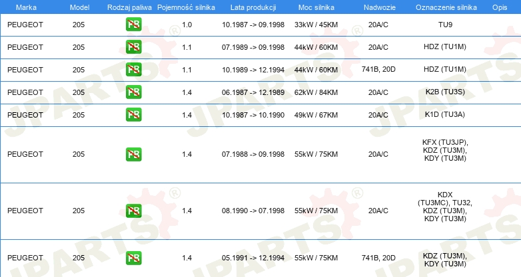Click the Lata produkcji column header
The width and height of the screenshot is (521, 277).
253,7
